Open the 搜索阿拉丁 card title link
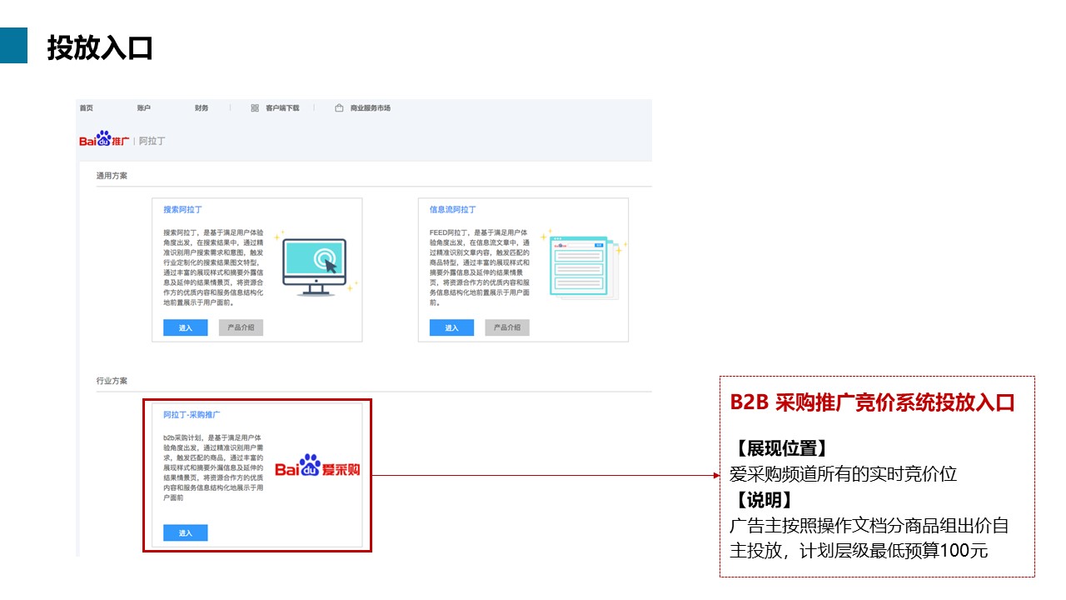Image resolution: width=1066 pixels, height=600 pixels. click(x=182, y=210)
